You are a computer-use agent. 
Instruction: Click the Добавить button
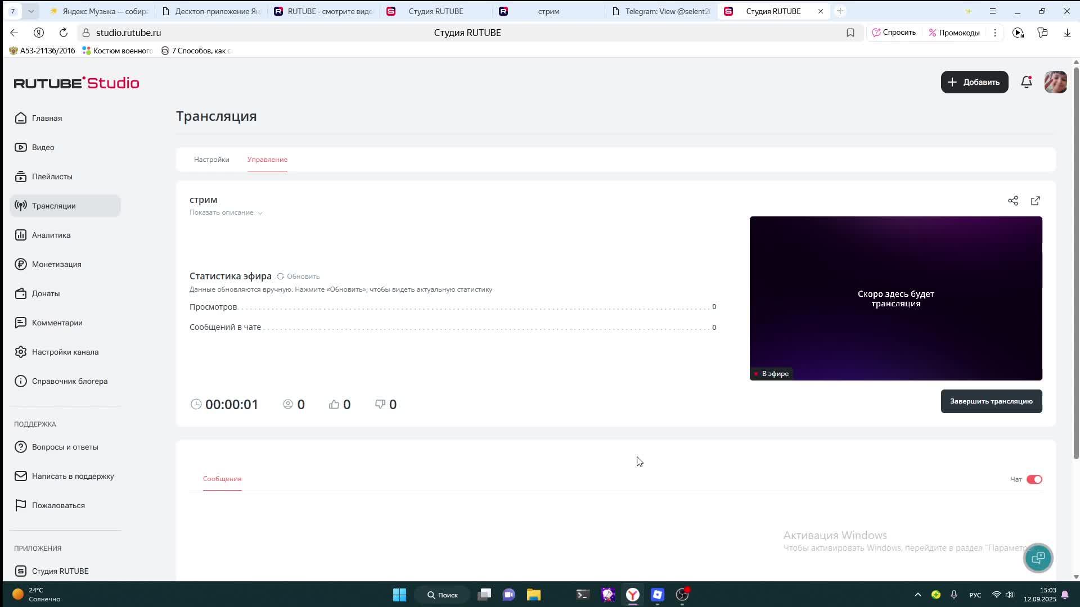pyautogui.click(x=974, y=82)
